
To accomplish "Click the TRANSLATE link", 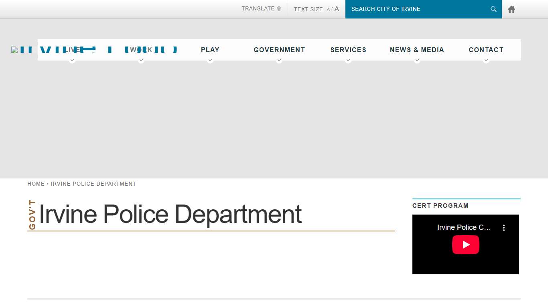I will click(258, 8).
